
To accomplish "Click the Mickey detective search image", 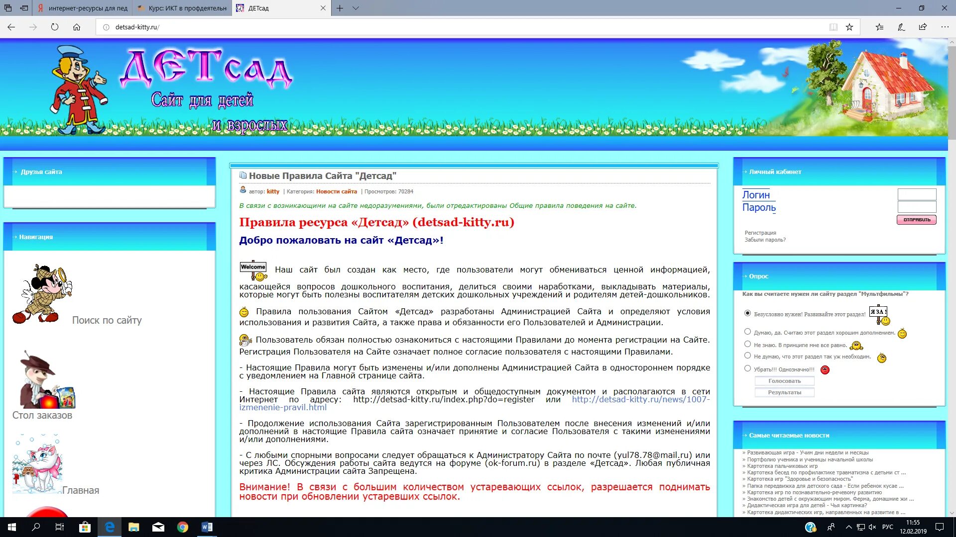I will 42,294.
